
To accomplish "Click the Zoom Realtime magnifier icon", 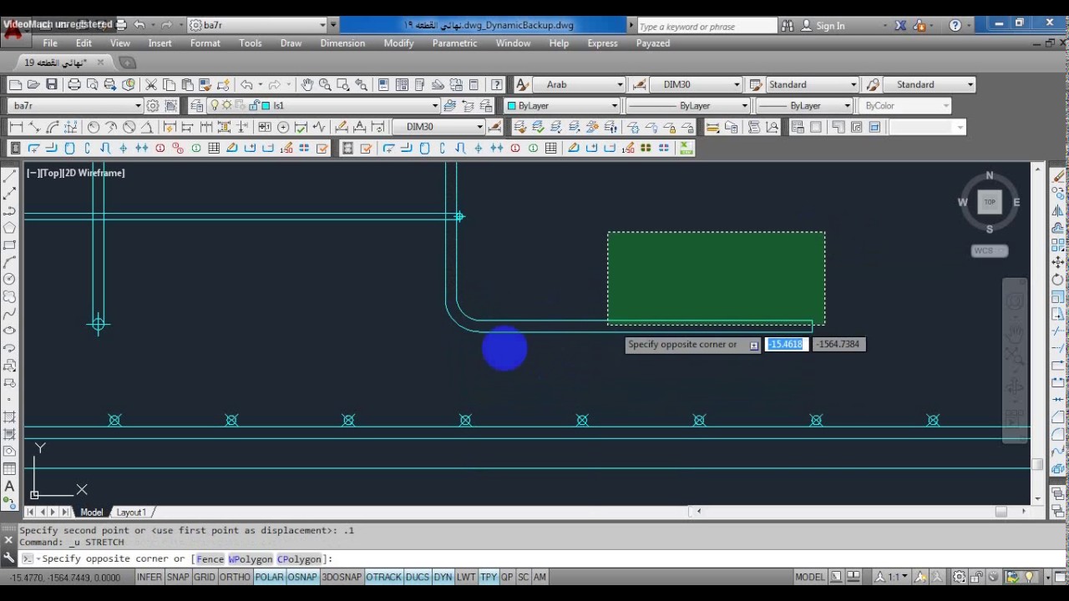I will (325, 84).
